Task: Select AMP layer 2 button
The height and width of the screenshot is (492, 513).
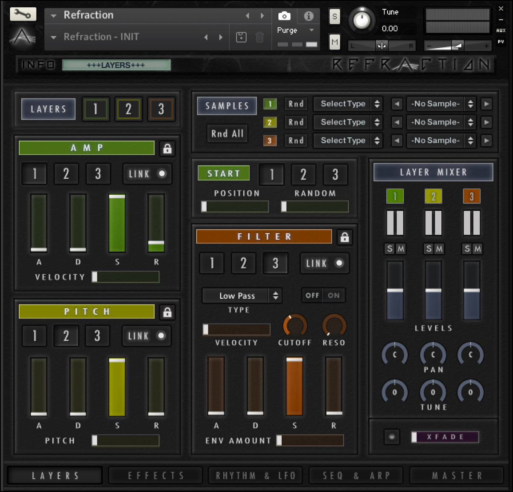Action: tap(66, 174)
